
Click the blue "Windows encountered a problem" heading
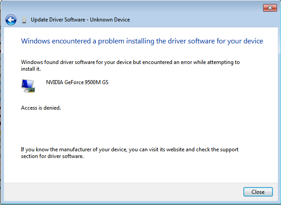coord(142,41)
